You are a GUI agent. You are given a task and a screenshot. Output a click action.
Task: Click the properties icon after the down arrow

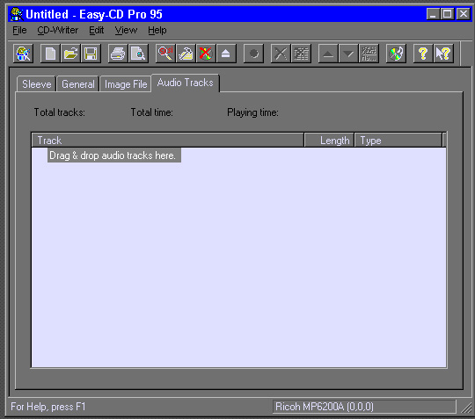[x=369, y=54]
